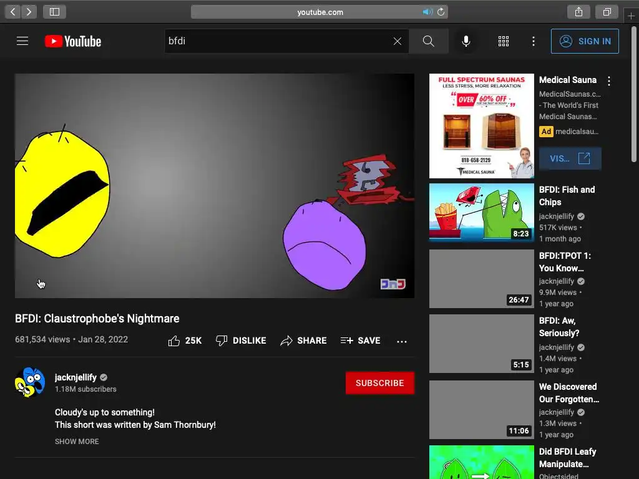Play We Discovered Our Forgotten thumbnail

(482, 410)
